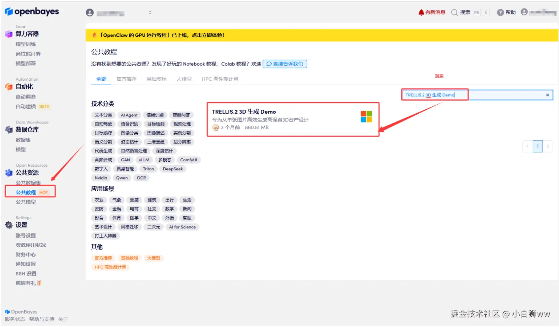Filter by the OCR tag
The image size is (559, 327).
(x=141, y=178)
